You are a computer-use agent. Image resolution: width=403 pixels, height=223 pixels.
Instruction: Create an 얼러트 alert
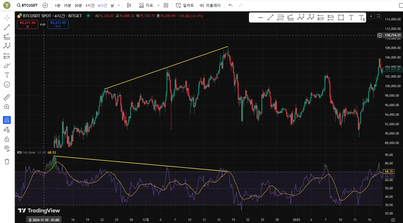coord(185,5)
